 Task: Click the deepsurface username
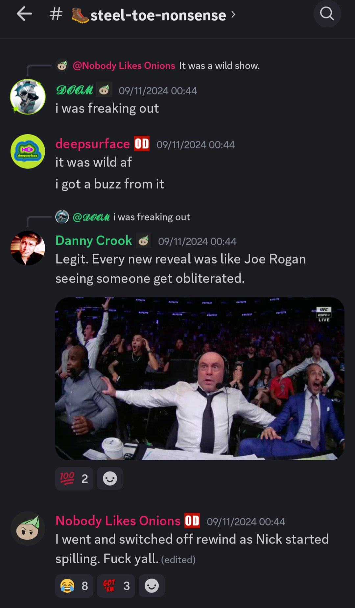tap(93, 144)
